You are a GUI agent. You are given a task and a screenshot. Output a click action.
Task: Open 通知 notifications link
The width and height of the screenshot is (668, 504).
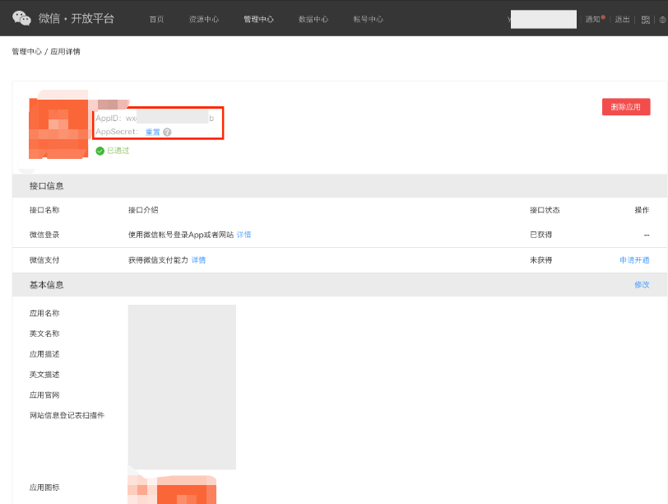point(592,19)
